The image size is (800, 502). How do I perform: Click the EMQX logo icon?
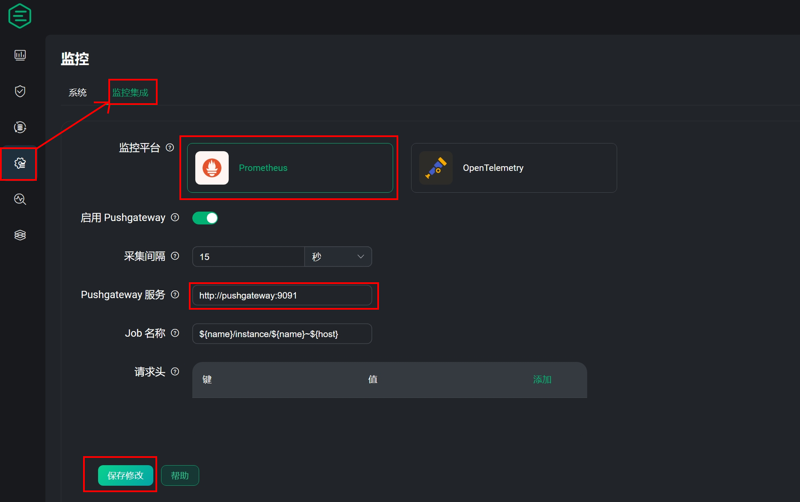tap(20, 16)
